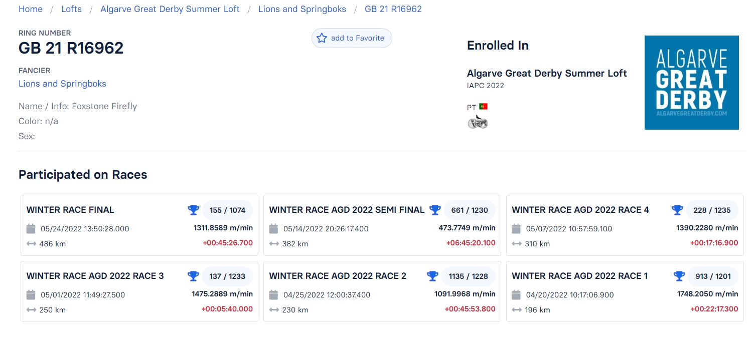
Task: Click the trophy icon on Semi Final card
Action: [435, 210]
